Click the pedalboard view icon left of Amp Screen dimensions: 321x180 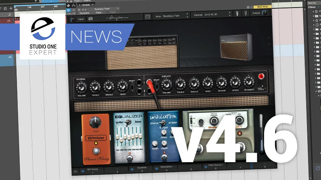point(148,17)
